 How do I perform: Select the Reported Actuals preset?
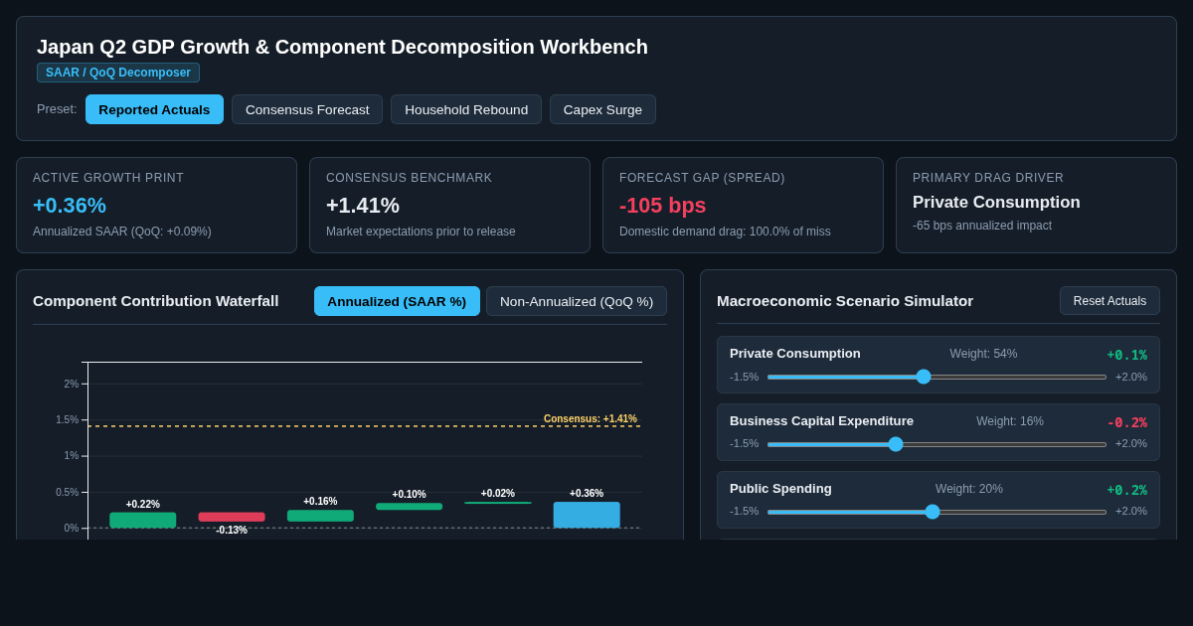(x=154, y=109)
